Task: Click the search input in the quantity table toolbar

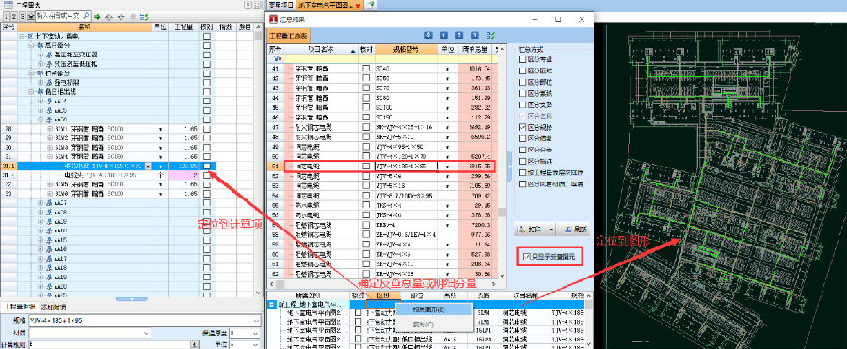Action: point(59,17)
